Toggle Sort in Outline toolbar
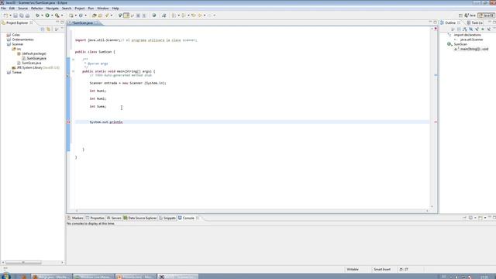496x279 pixels. tap(465, 29)
